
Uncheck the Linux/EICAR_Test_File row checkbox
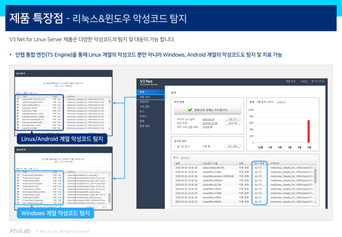[18, 99]
